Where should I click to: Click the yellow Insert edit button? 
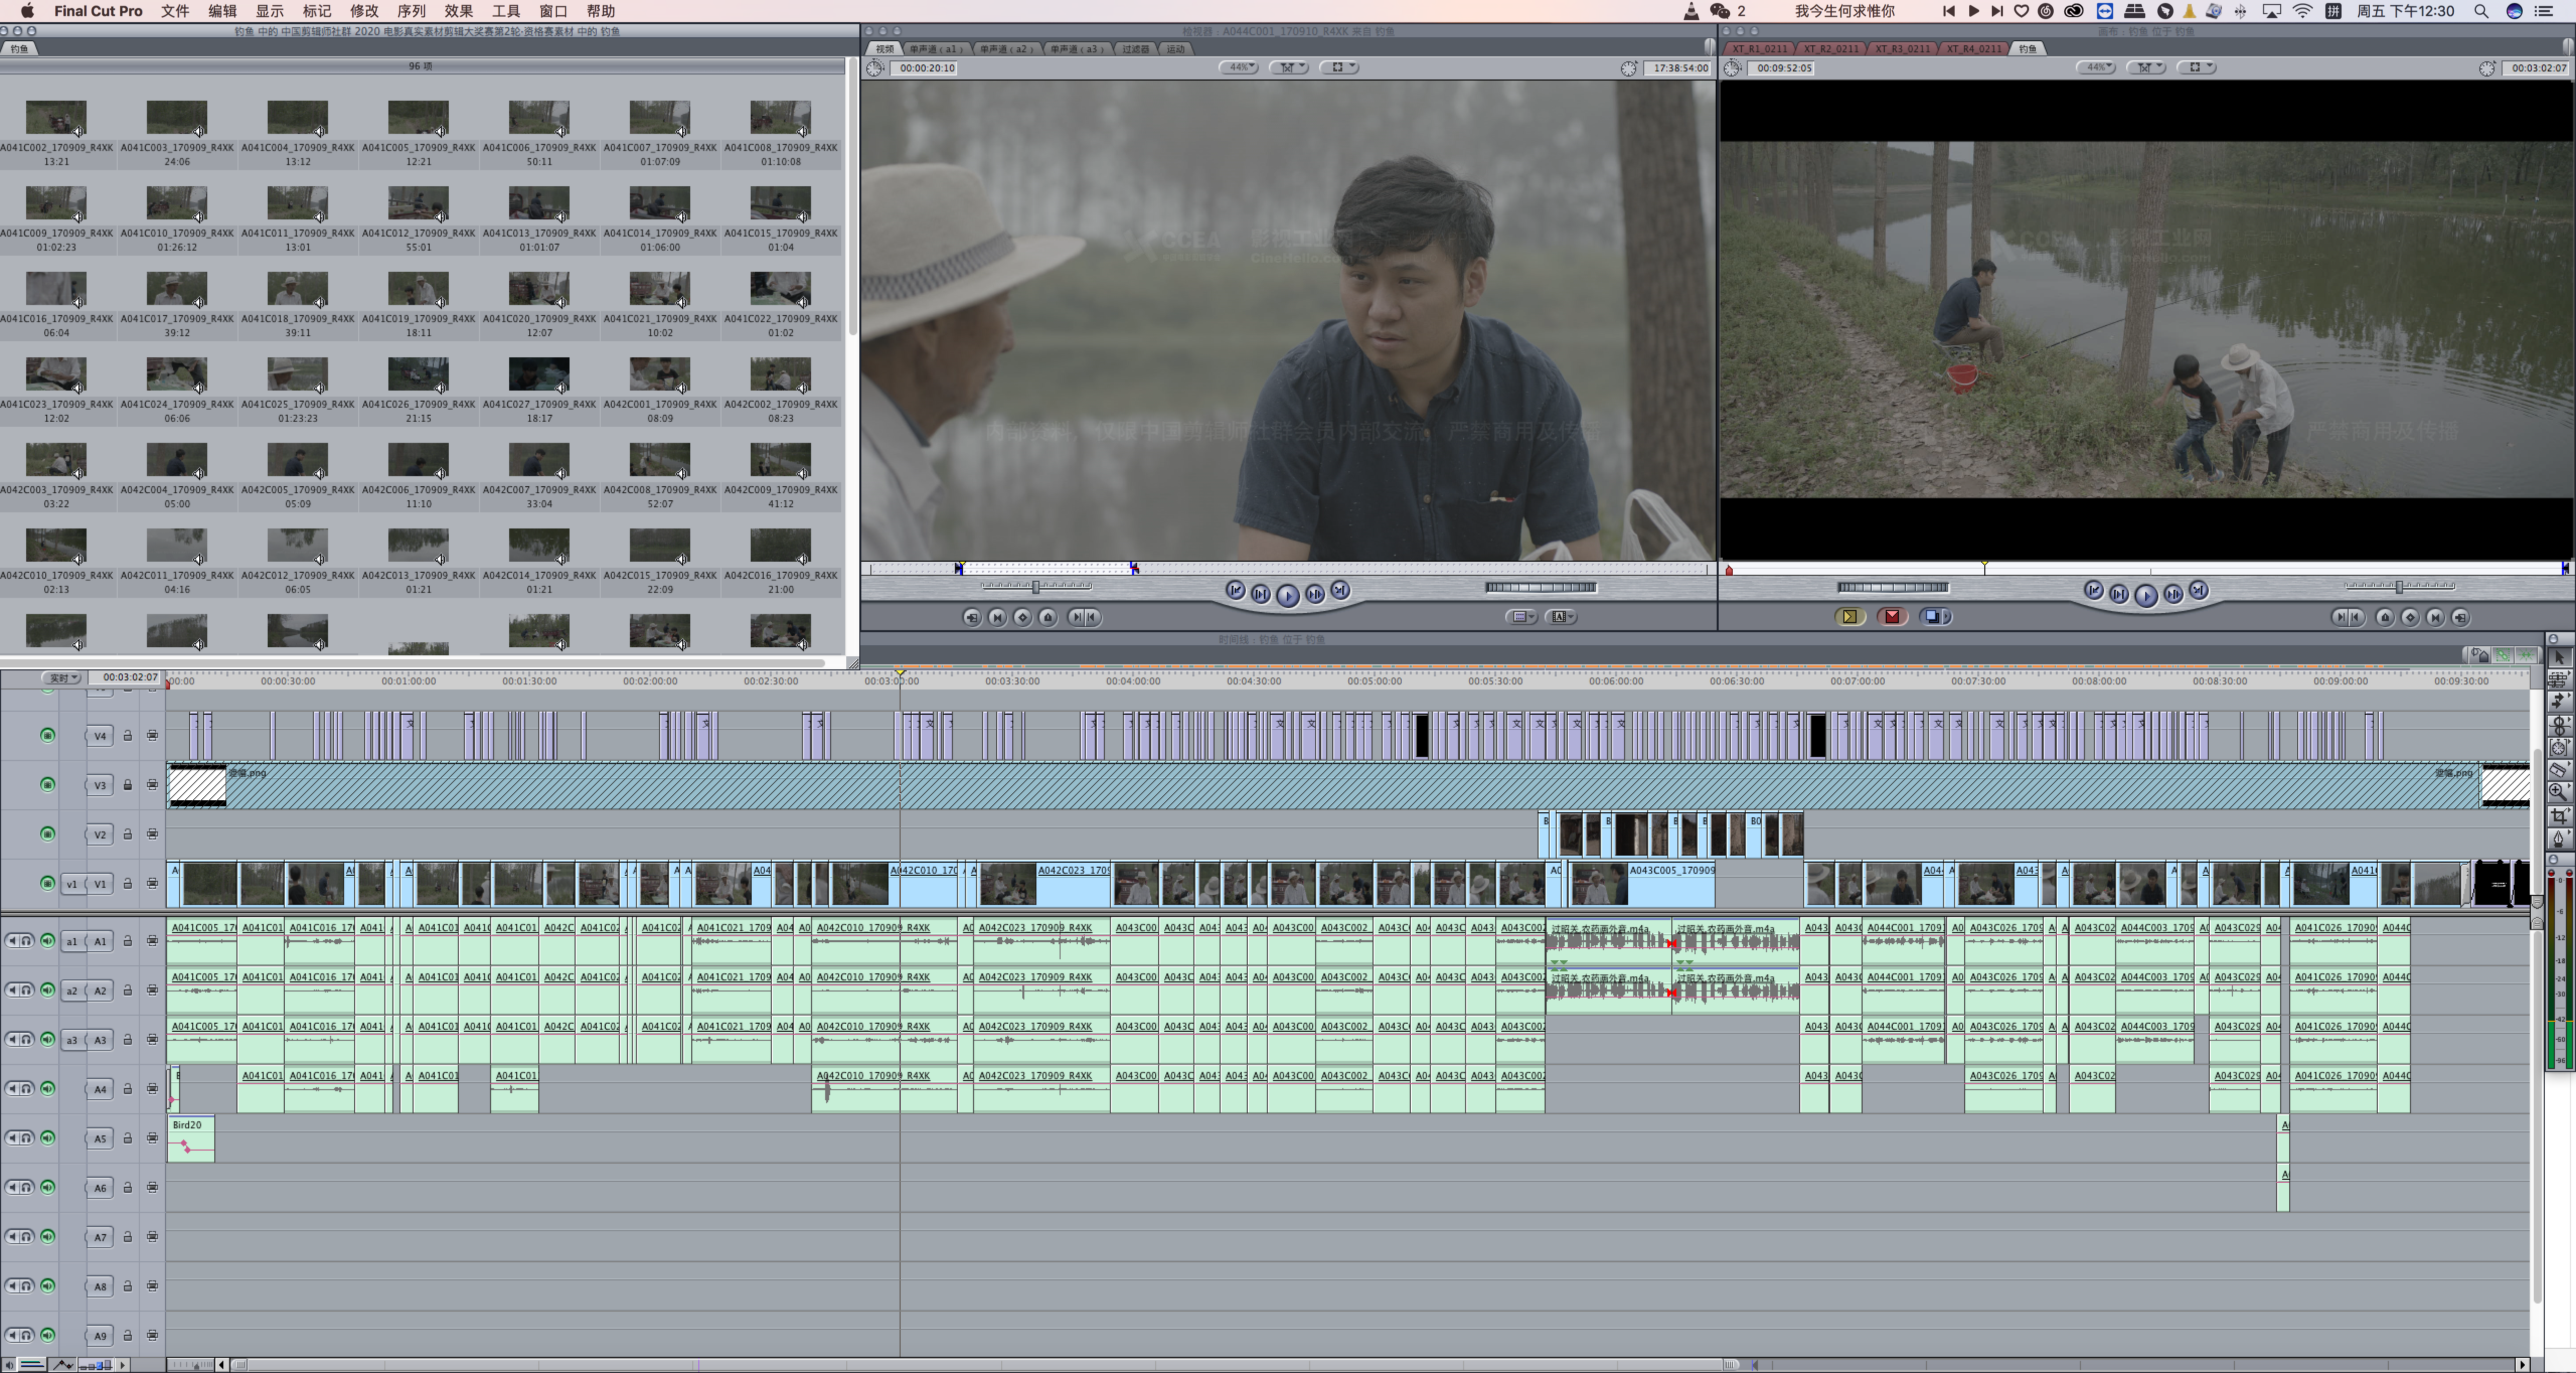click(x=1849, y=617)
